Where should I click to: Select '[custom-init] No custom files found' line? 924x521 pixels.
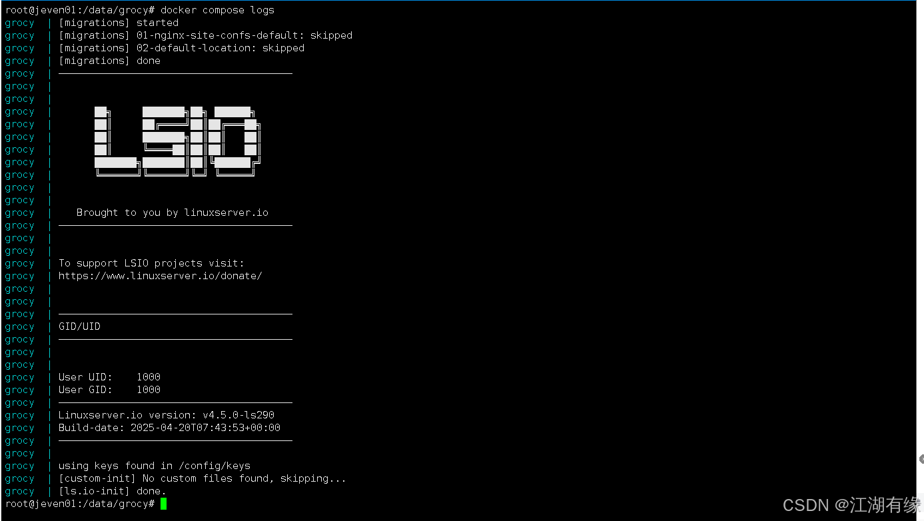[x=203, y=478]
